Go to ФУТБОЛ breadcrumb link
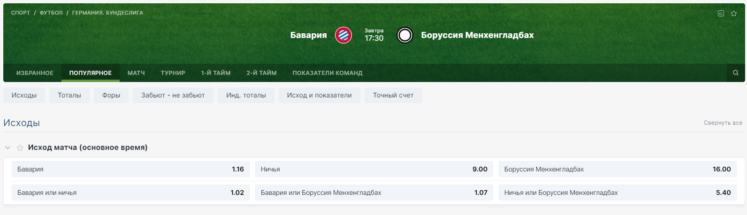Screen dimensions: 747x215 pos(51,13)
